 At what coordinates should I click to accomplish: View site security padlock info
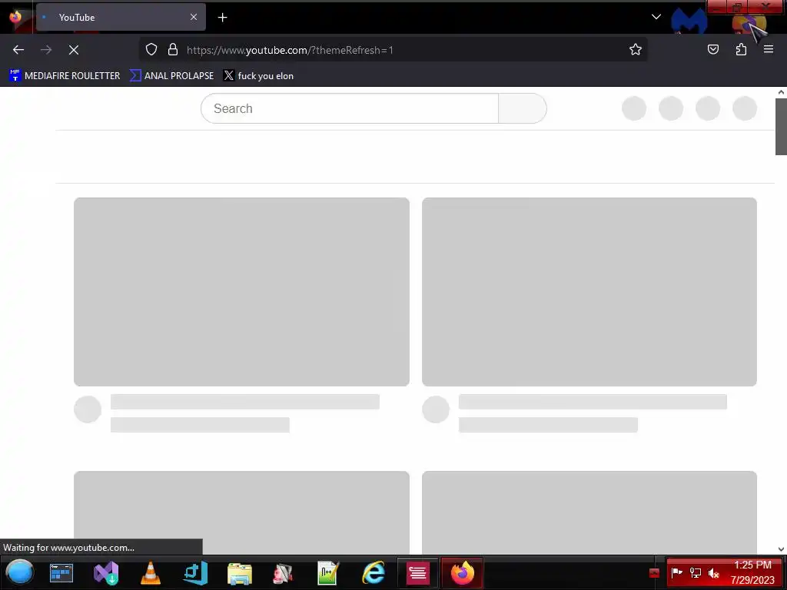point(173,49)
